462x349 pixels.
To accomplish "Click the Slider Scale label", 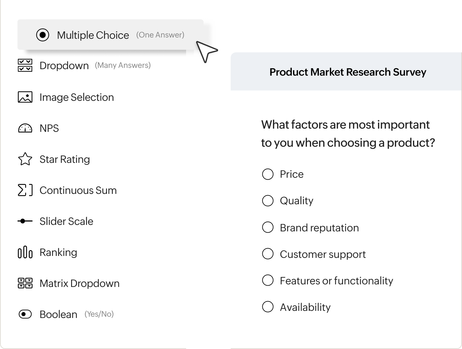I will coord(66,221).
